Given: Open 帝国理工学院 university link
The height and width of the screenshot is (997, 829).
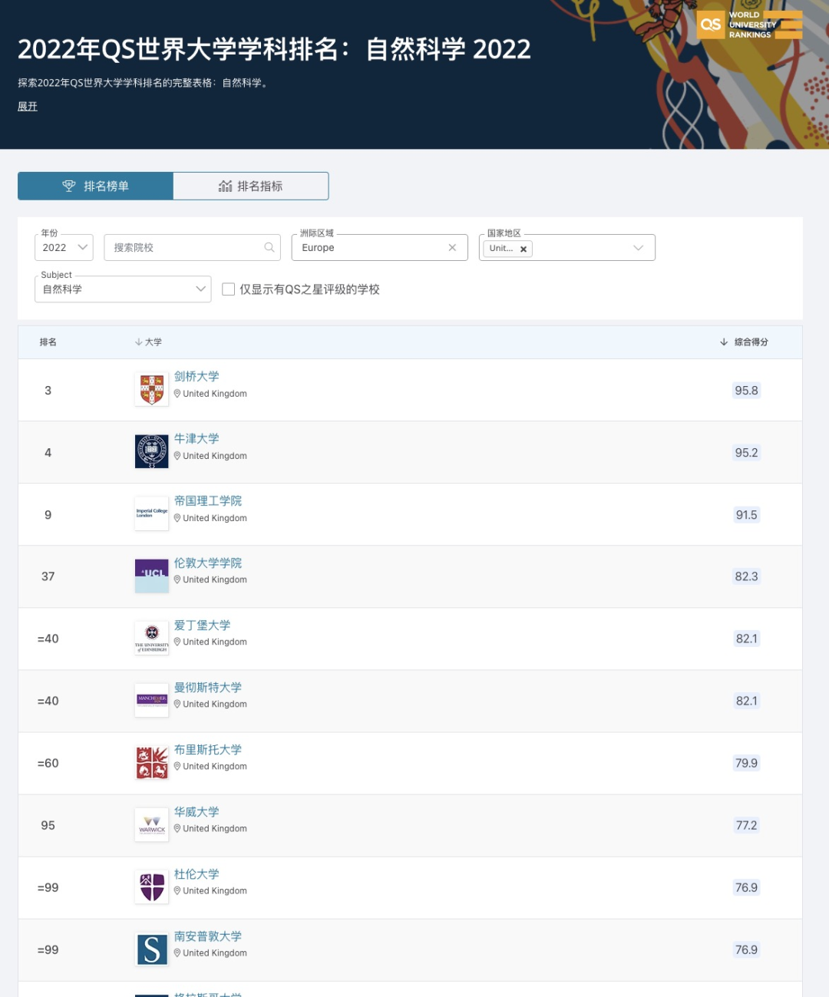Looking at the screenshot, I should (208, 500).
